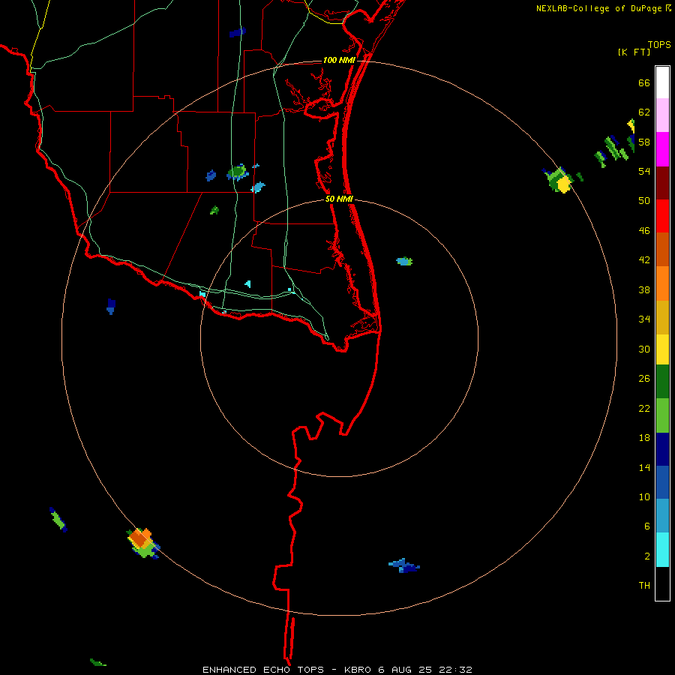Click the legend value '34'
Image resolution: width=675 pixels, height=675 pixels.
click(x=644, y=319)
